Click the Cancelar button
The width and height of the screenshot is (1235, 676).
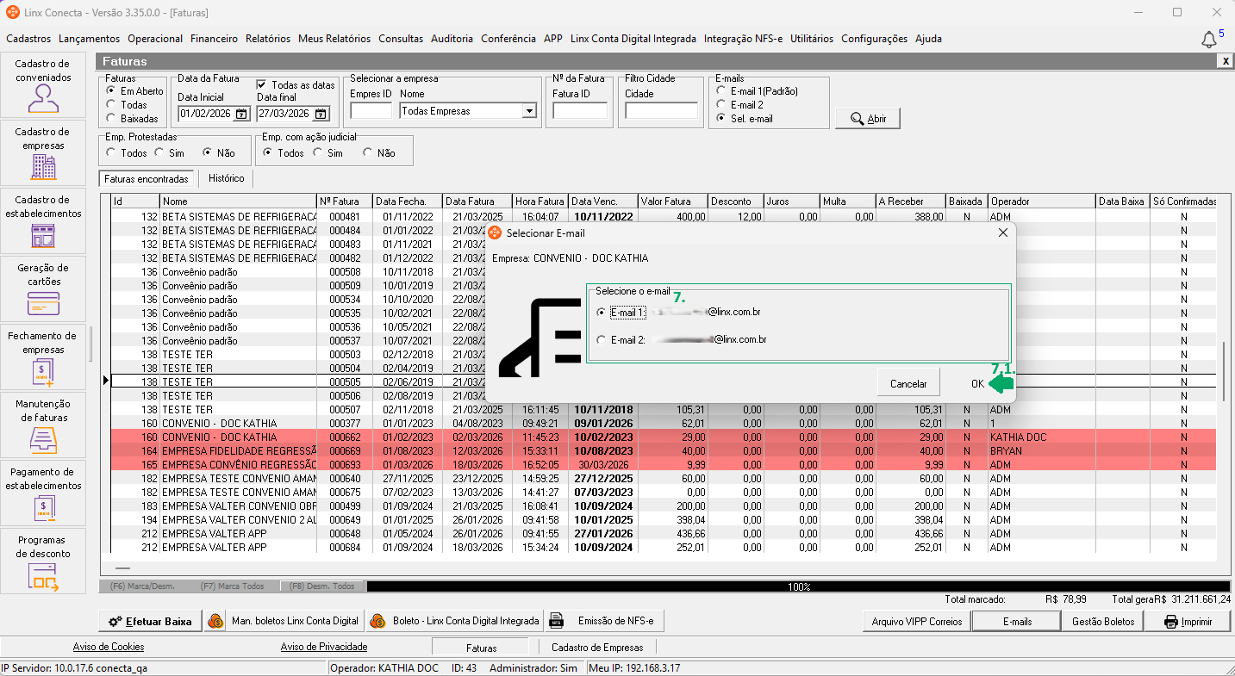click(x=908, y=384)
